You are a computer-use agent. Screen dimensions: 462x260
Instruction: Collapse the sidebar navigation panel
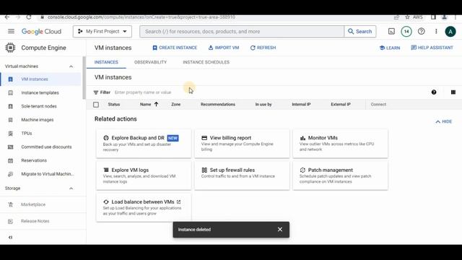(10, 238)
